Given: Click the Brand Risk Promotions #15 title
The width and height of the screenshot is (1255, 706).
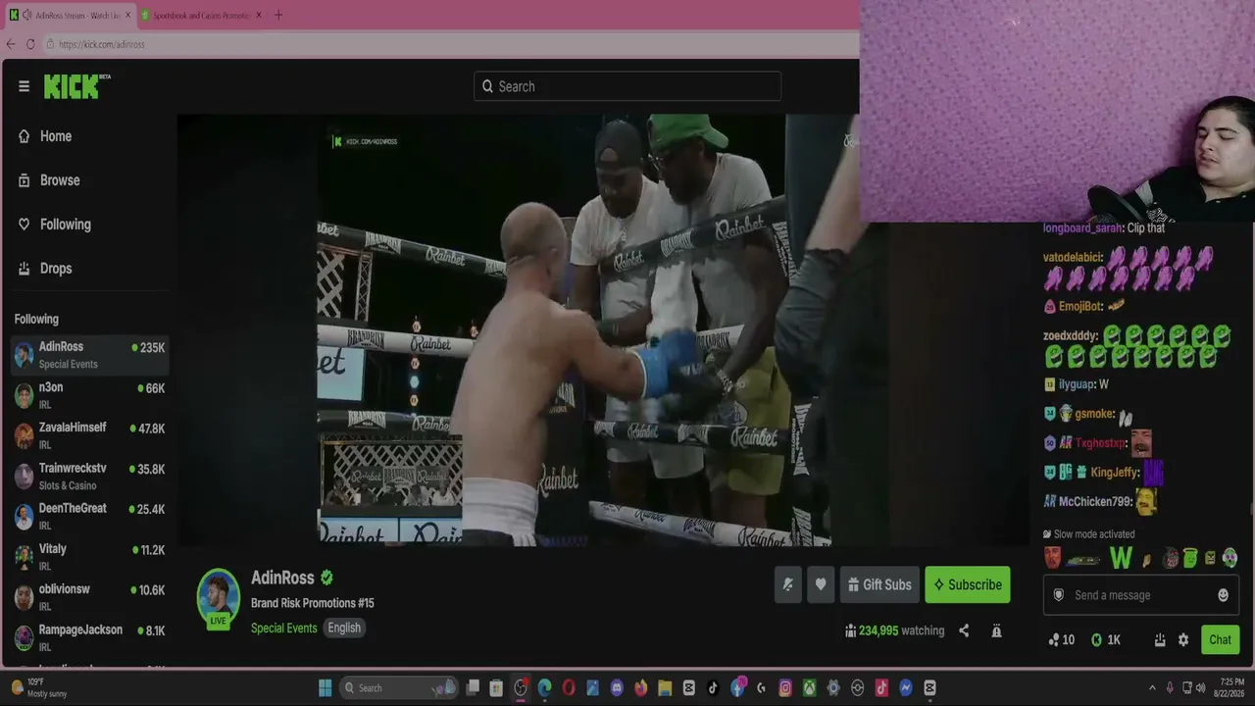Looking at the screenshot, I should 313,603.
